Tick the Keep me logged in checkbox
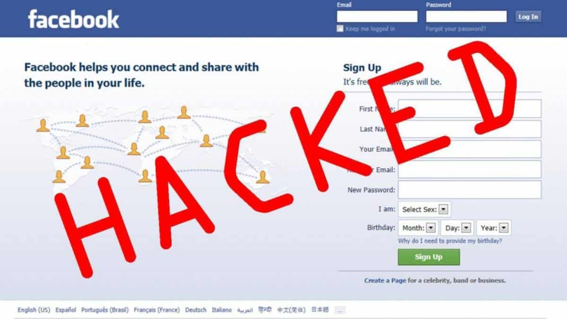 point(340,28)
